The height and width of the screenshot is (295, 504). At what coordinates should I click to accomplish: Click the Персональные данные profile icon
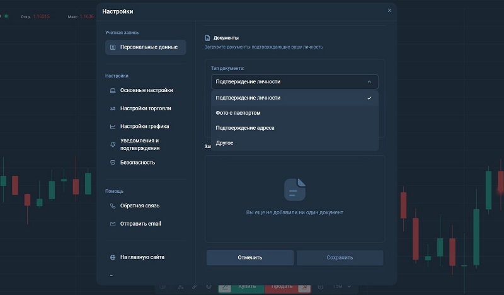113,47
